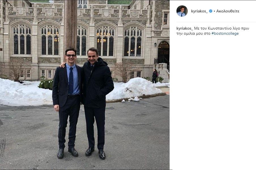The width and height of the screenshot is (256, 170).
Task: Click the arched doorway of the building
Action: click(164, 52)
